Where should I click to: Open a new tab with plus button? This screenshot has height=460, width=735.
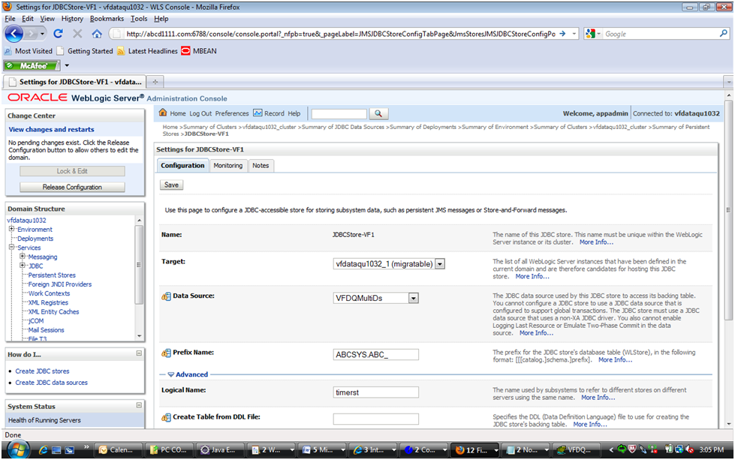155,82
